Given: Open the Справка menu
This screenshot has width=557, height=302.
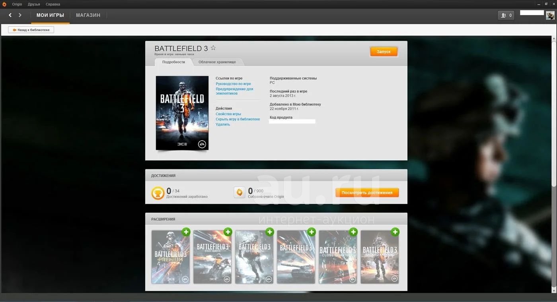Looking at the screenshot, I should 53,4.
